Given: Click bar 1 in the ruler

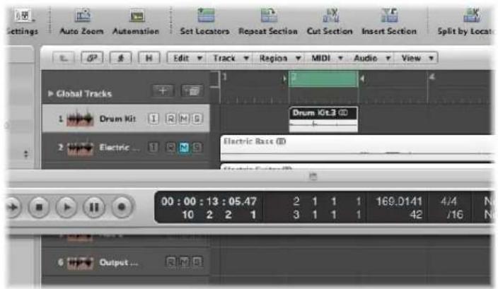Looking at the screenshot, I should click(x=224, y=77).
